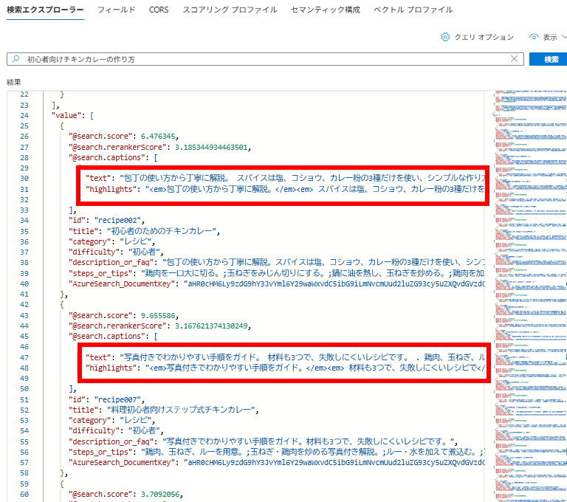Screen dimensions: 567x502
Task: Click line number 24 in the gutter
Action: click(25, 115)
